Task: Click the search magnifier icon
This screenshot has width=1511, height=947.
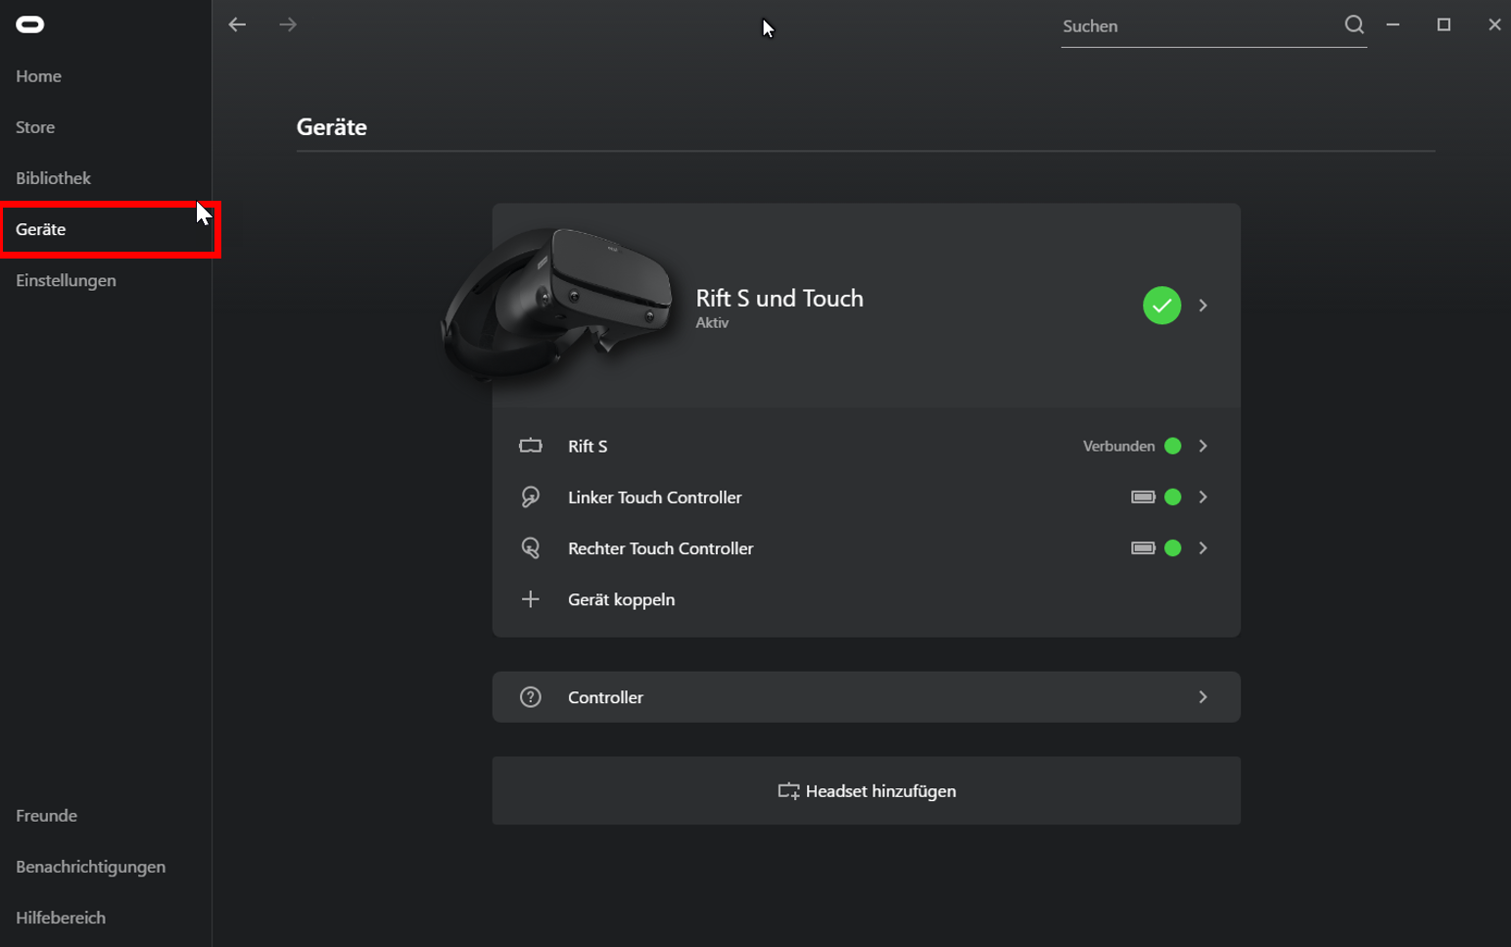Action: pos(1354,24)
